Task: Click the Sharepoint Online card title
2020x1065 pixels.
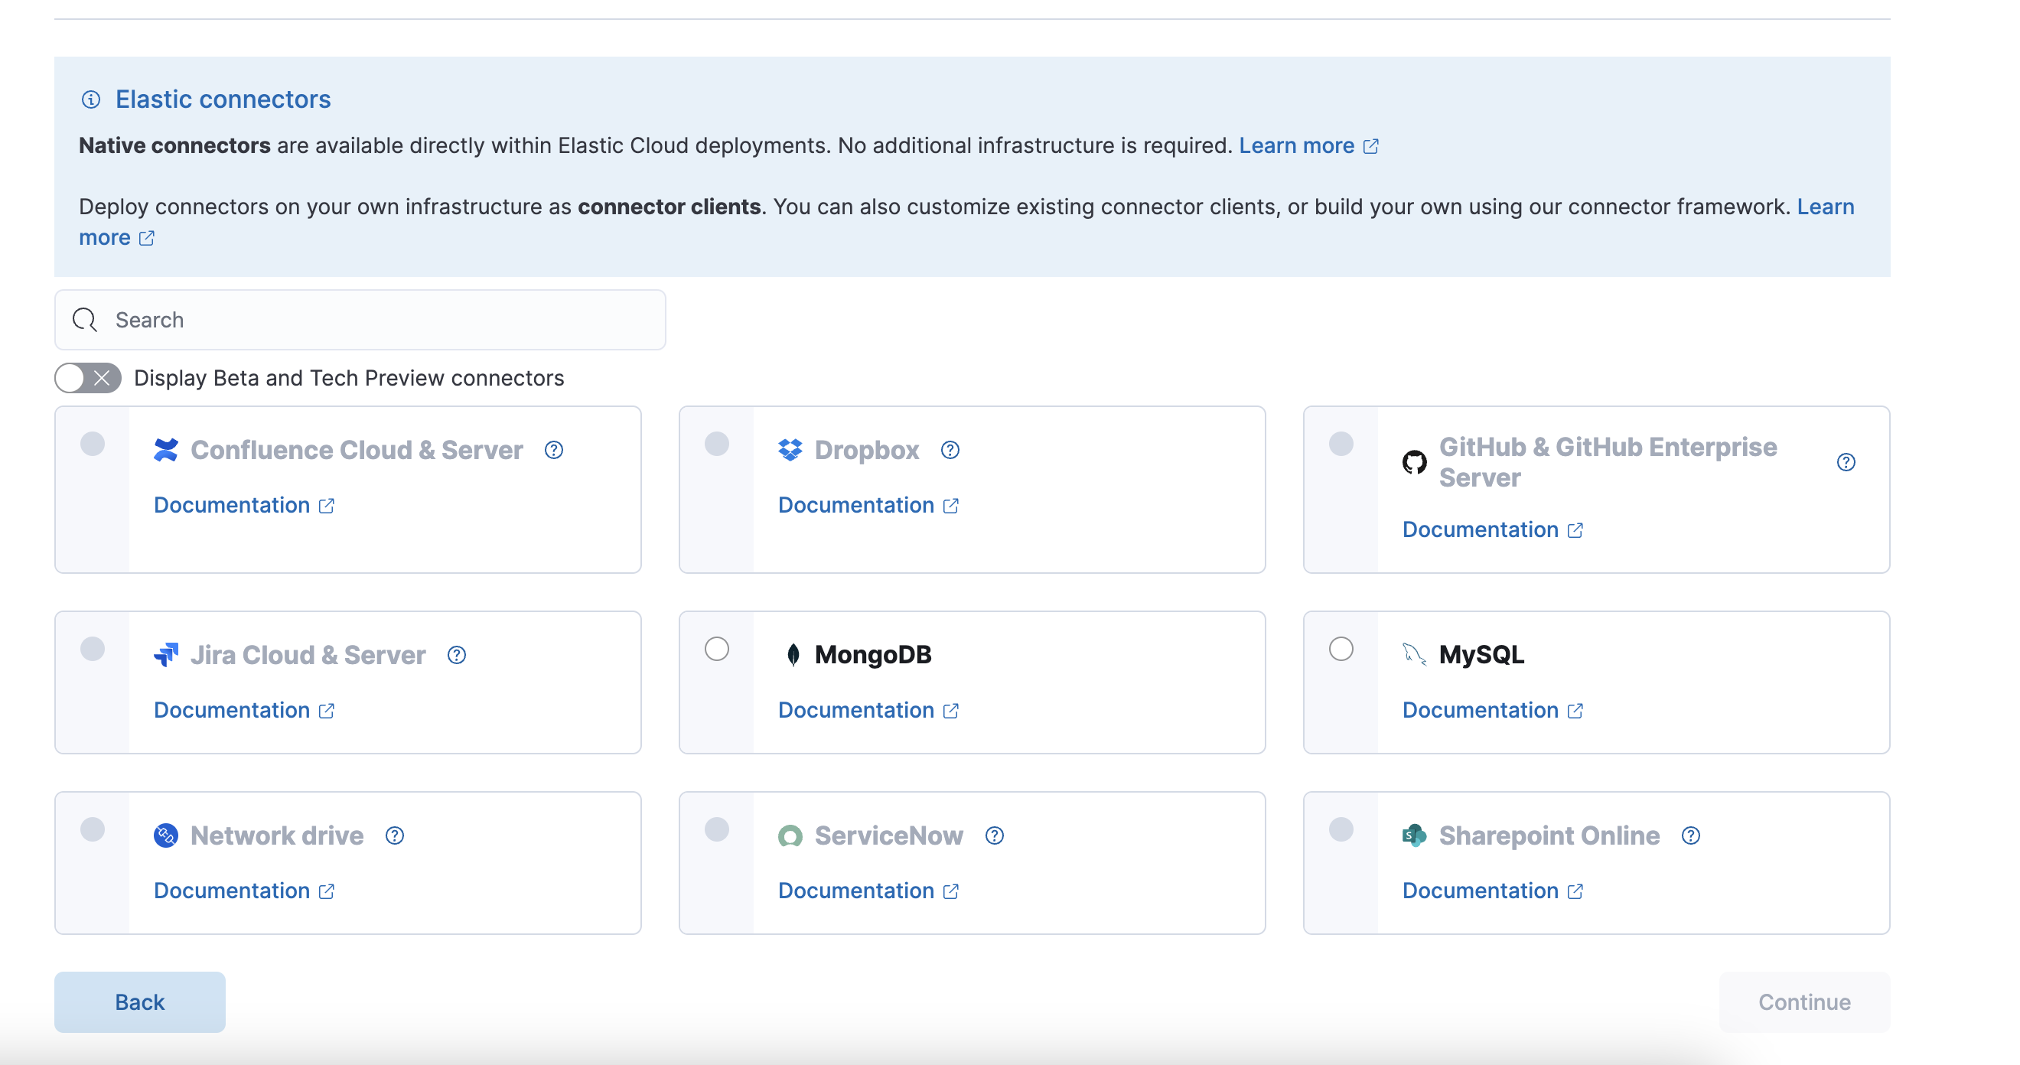Action: (1549, 835)
